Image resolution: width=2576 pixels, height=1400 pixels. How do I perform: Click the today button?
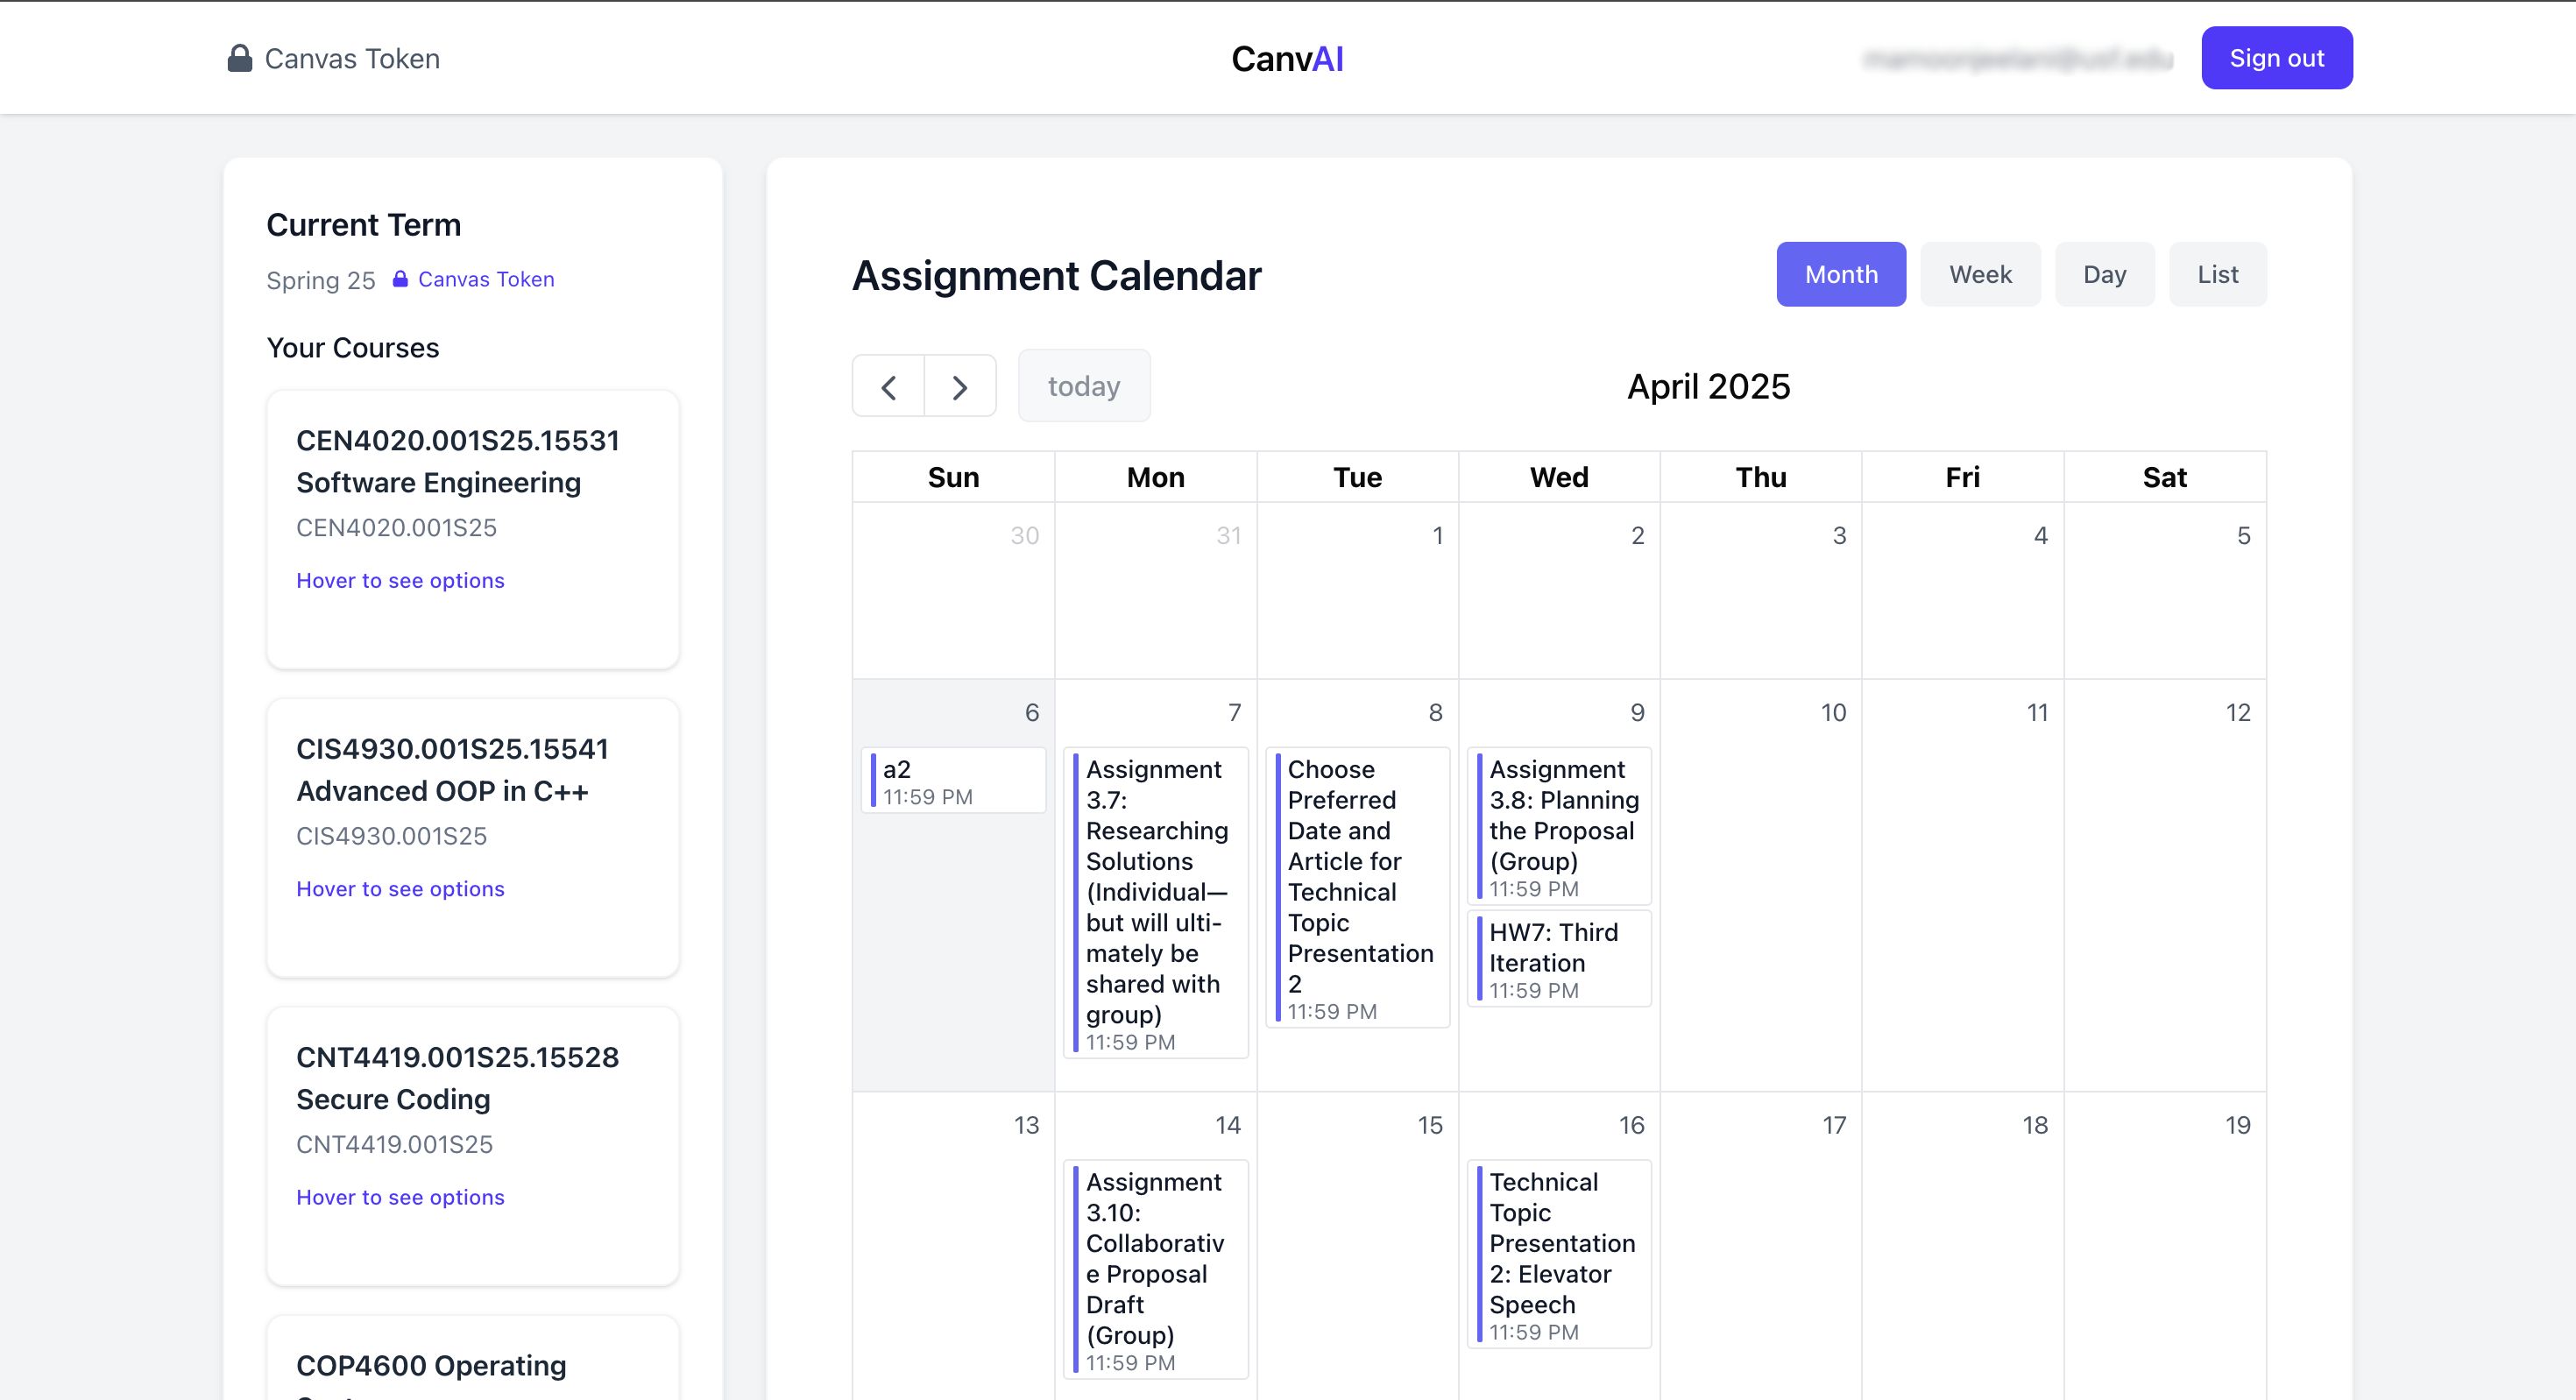pos(1084,386)
